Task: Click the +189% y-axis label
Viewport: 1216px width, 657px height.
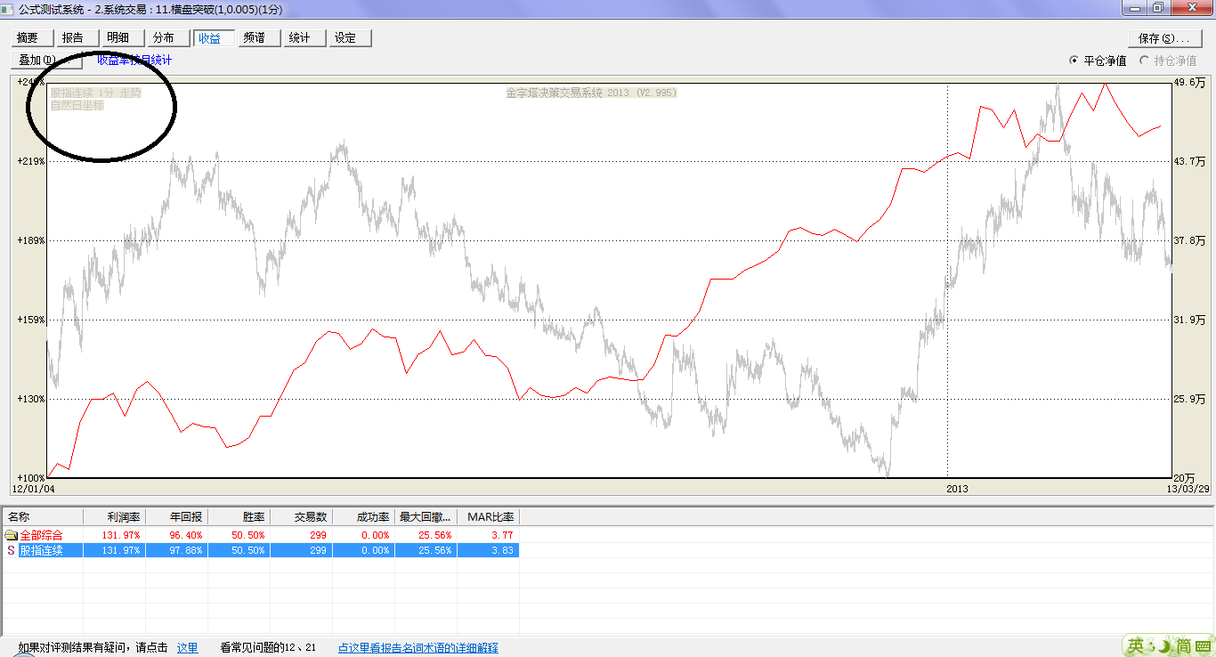Action: pos(30,240)
